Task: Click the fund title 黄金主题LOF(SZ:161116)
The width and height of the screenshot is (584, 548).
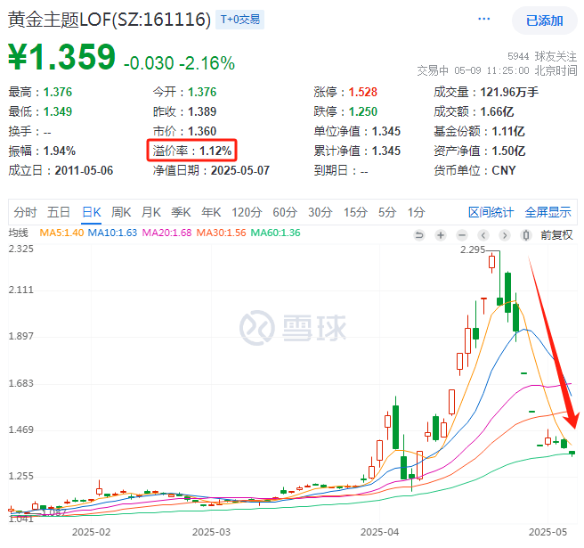Action: click(109, 20)
